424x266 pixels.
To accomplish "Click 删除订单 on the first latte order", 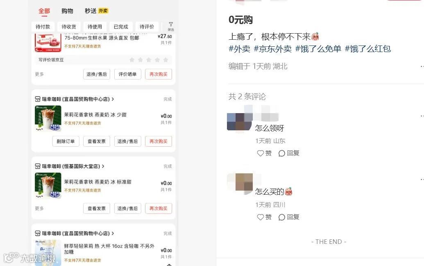I will coord(66,141).
